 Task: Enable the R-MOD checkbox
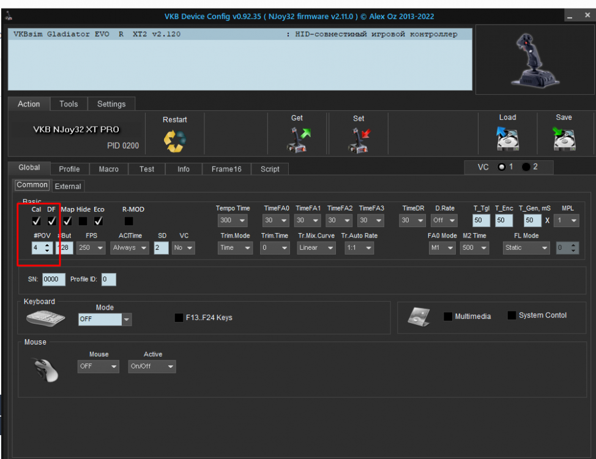(x=129, y=221)
